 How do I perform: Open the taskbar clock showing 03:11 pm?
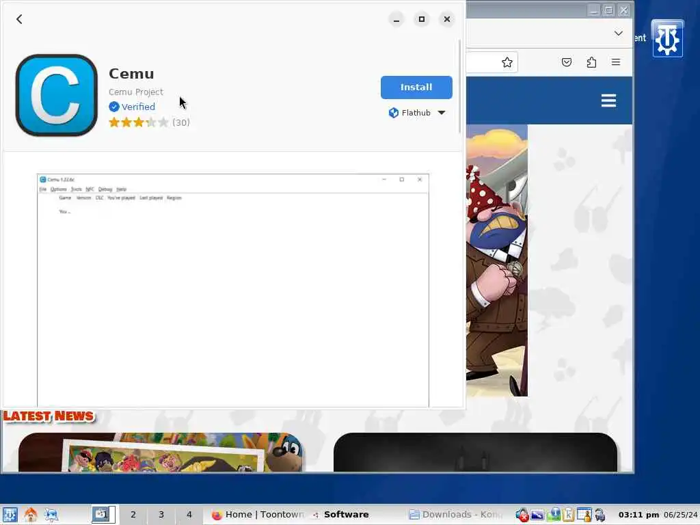[638, 515]
